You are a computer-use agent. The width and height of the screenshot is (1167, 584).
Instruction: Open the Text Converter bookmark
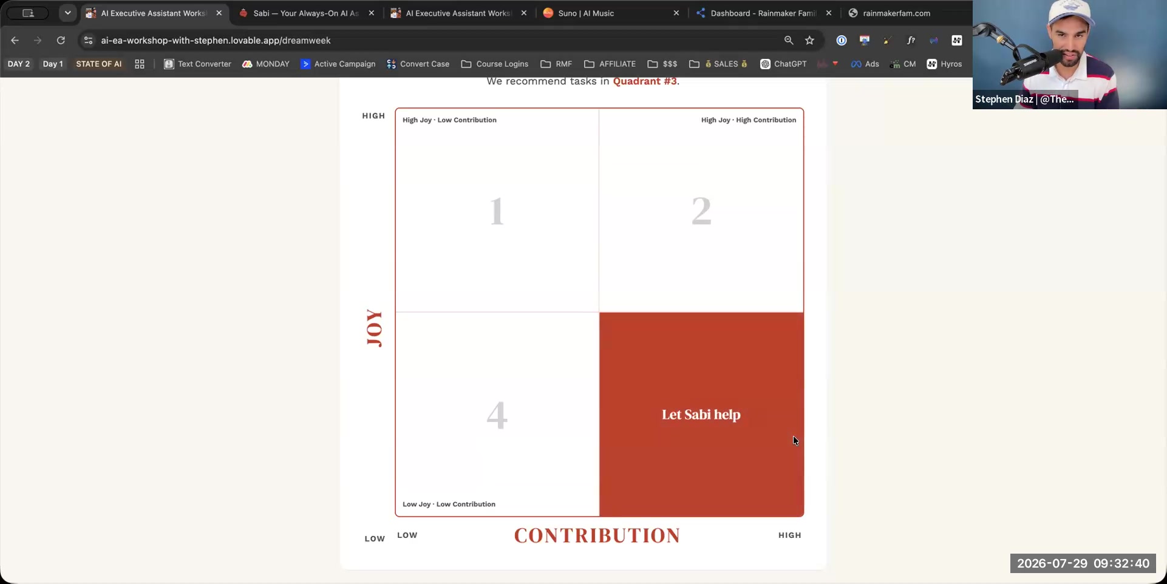click(198, 64)
